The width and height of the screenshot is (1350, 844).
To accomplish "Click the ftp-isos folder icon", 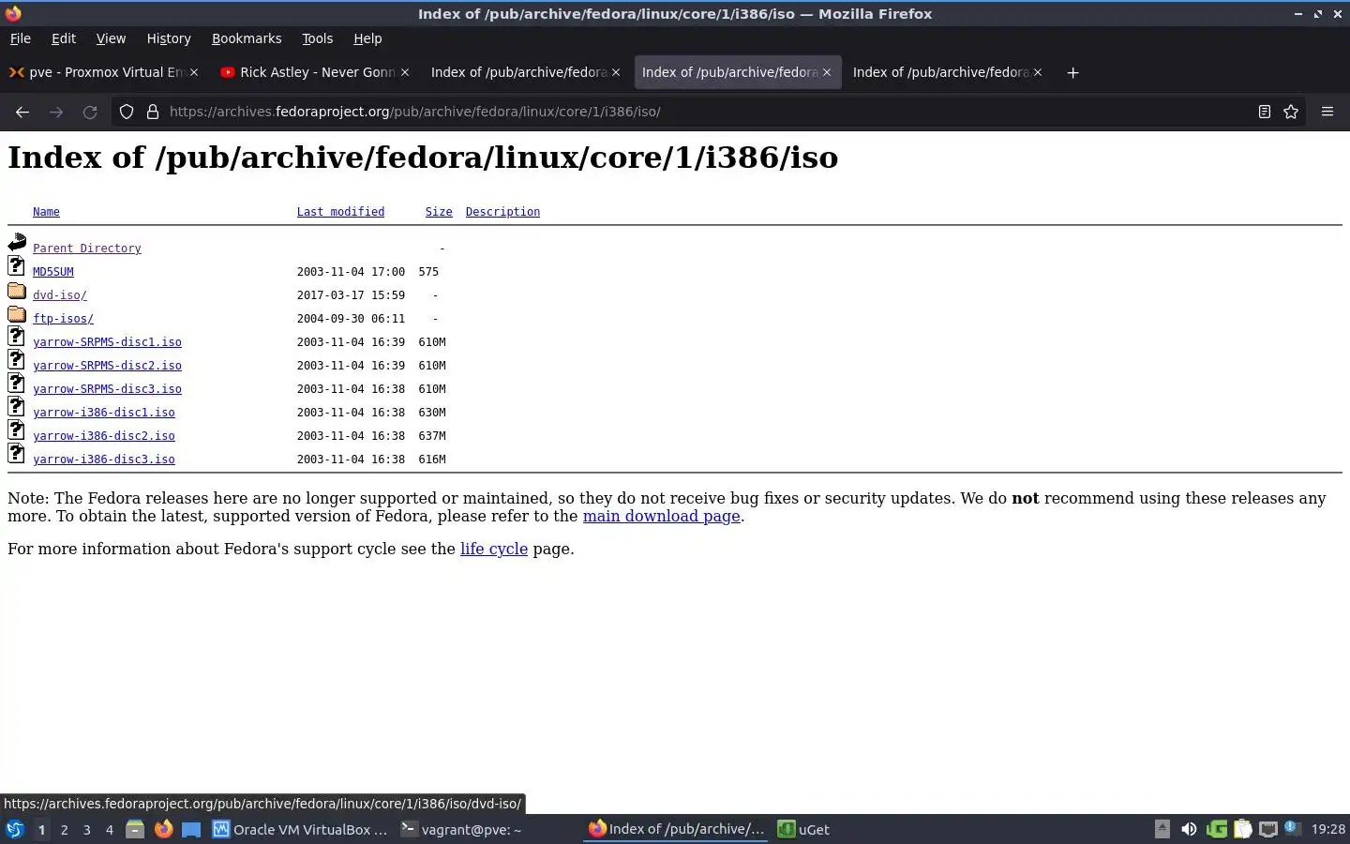I will coord(17,314).
